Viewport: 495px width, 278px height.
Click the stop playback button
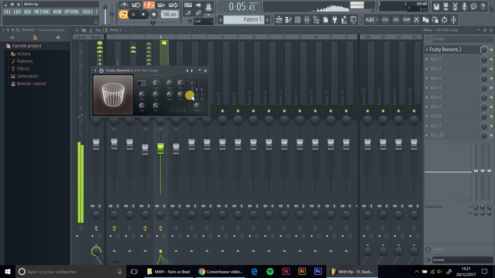143,15
